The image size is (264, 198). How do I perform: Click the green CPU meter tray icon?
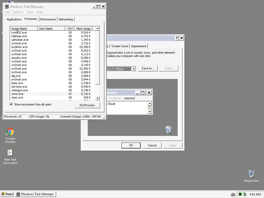pyautogui.click(x=240, y=194)
